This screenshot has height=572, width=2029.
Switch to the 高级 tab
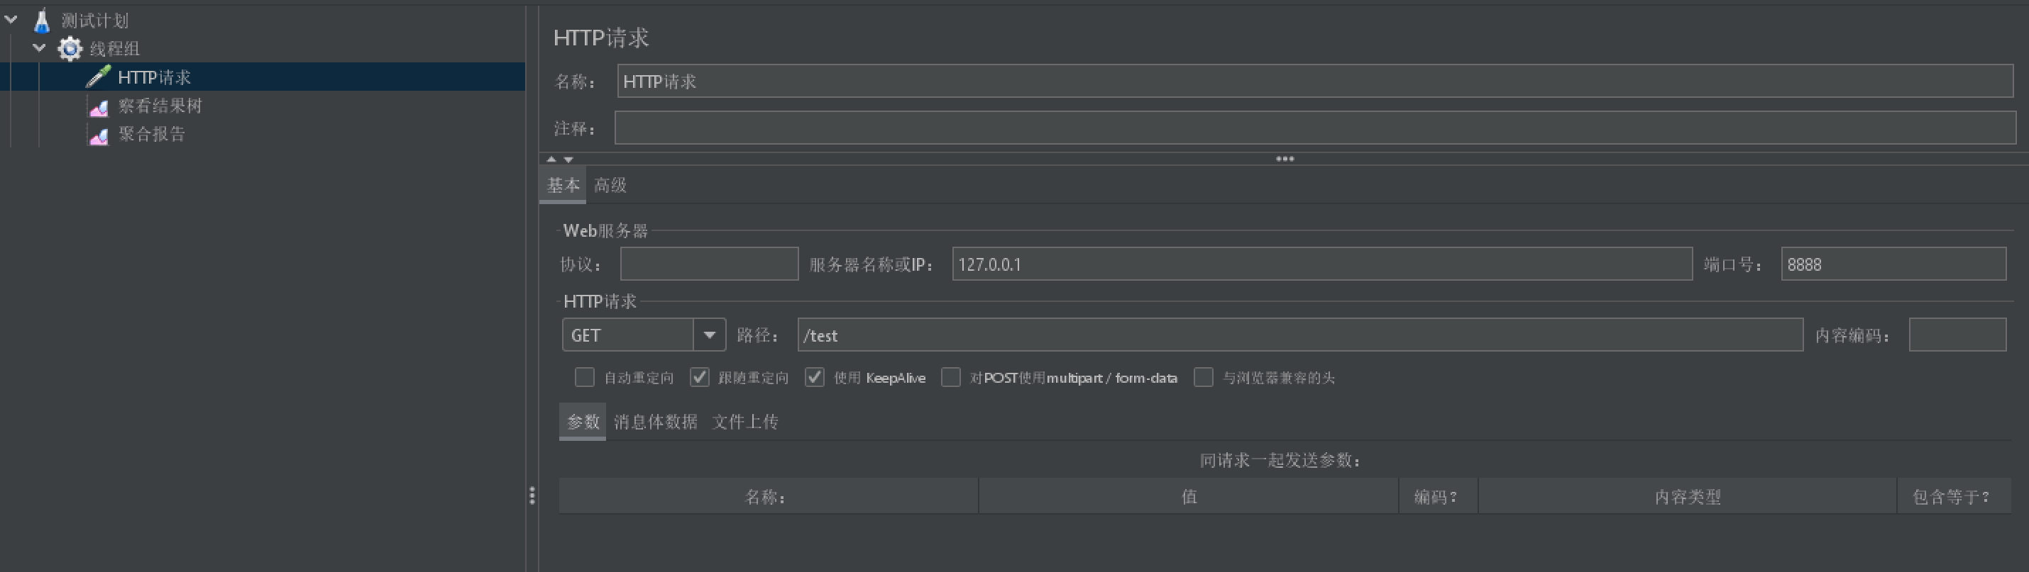click(x=610, y=185)
